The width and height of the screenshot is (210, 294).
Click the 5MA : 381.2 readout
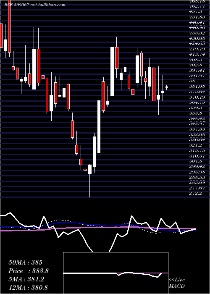[26, 279]
